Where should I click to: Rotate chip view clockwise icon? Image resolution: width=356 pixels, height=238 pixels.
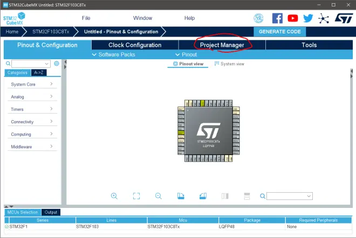tap(181, 196)
